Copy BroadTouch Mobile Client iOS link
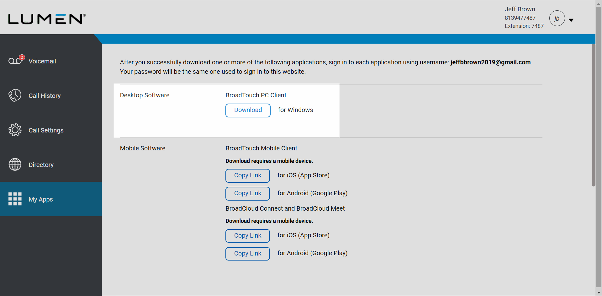 click(x=247, y=175)
